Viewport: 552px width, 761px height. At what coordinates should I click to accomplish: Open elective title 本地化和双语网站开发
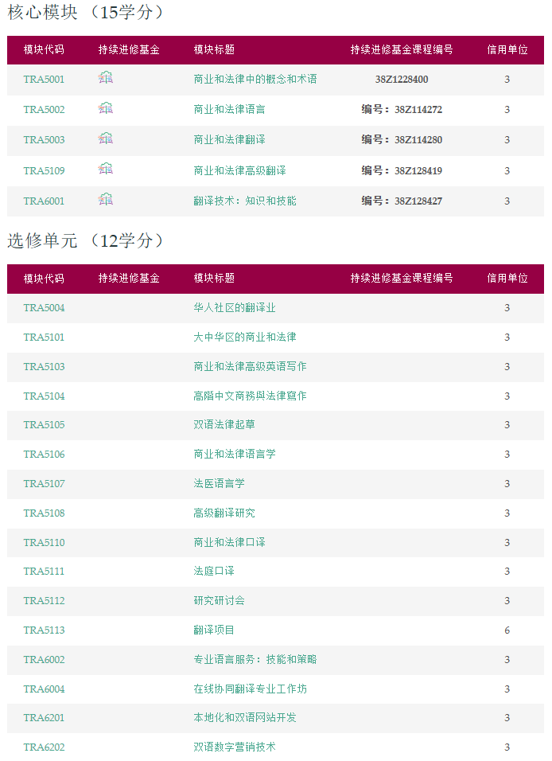coord(245,717)
